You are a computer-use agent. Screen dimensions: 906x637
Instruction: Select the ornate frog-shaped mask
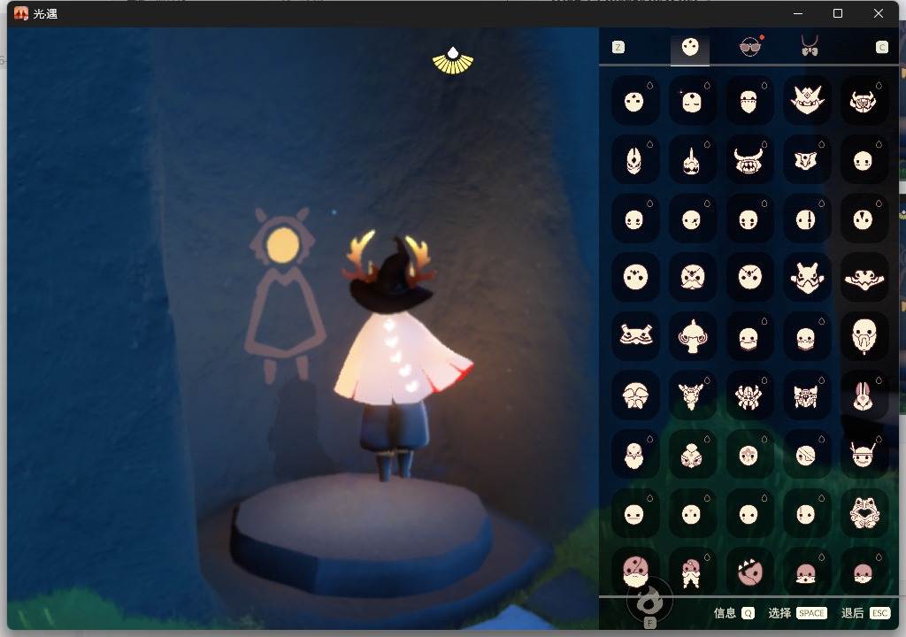864,514
